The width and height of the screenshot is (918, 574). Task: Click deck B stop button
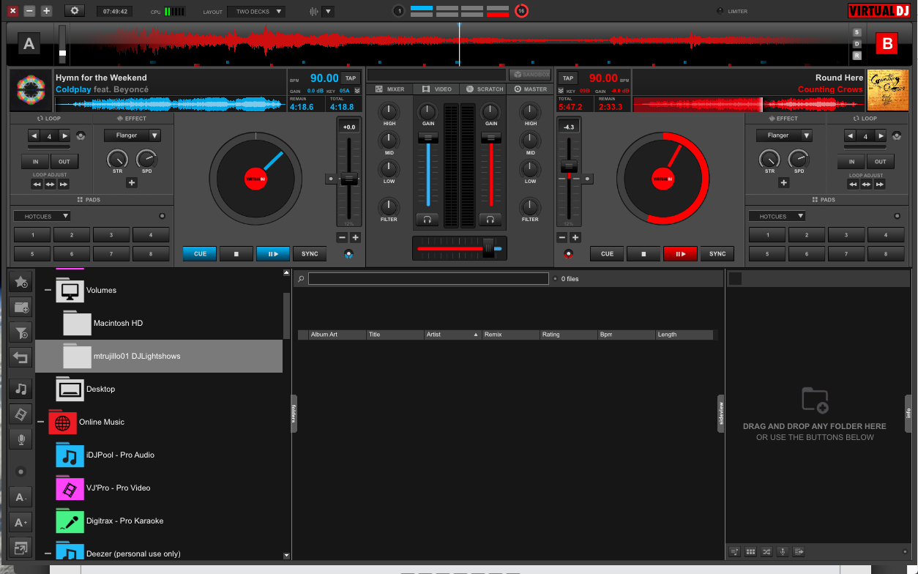pos(644,254)
